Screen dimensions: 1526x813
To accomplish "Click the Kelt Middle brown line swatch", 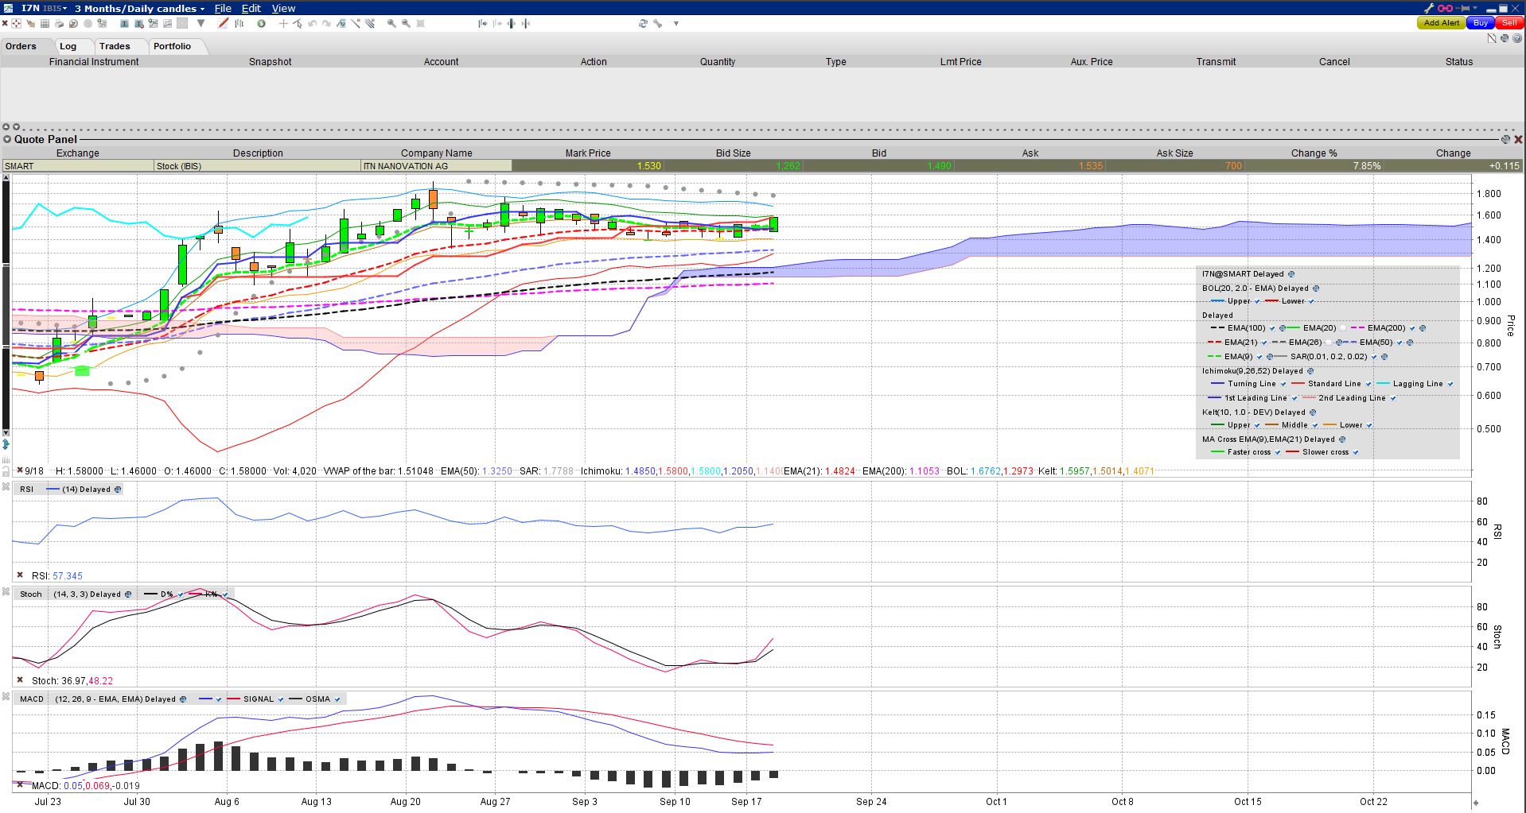I will (1271, 425).
